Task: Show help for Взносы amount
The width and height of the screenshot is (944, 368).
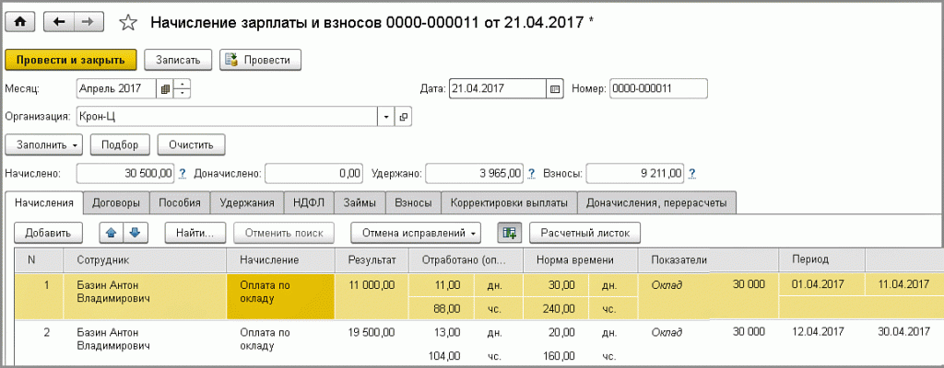Action: click(x=692, y=174)
